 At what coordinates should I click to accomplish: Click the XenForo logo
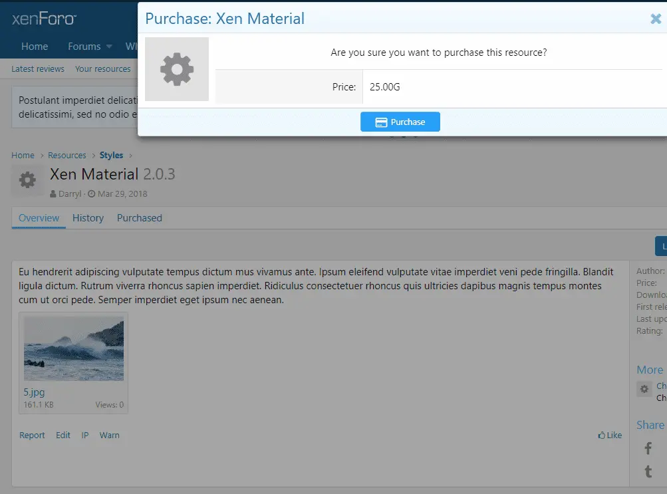click(45, 19)
